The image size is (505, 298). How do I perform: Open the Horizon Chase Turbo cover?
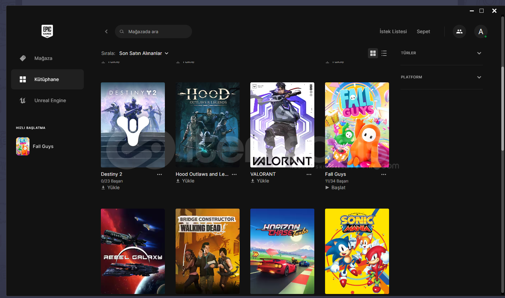pos(282,251)
